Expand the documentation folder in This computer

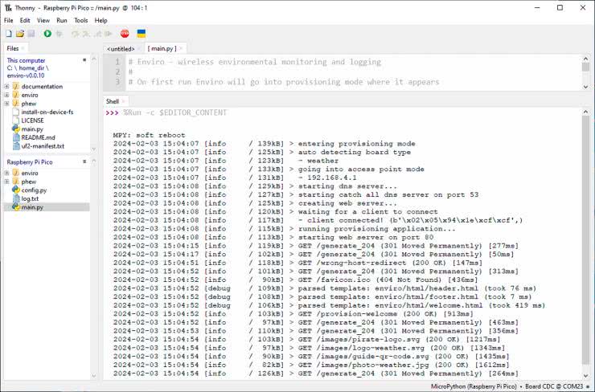coord(6,86)
